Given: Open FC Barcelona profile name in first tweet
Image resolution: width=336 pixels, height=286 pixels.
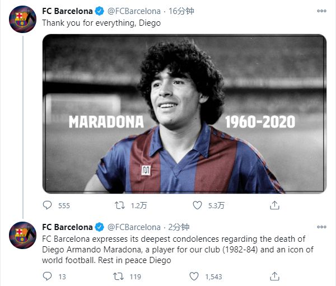Looking at the screenshot, I should [67, 11].
